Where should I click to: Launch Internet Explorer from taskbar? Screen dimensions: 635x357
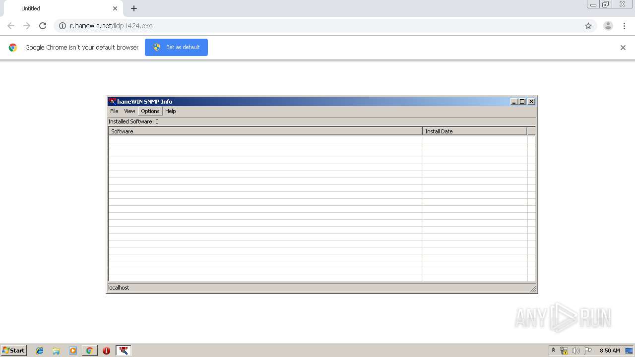pos(40,351)
